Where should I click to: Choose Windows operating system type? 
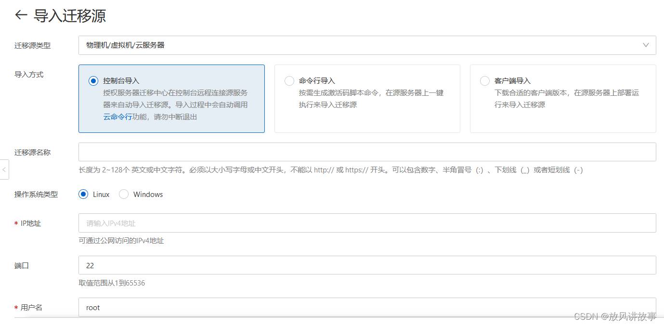pos(124,195)
